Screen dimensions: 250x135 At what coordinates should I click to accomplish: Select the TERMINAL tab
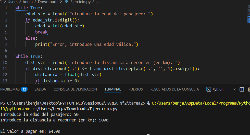[x=112, y=89]
